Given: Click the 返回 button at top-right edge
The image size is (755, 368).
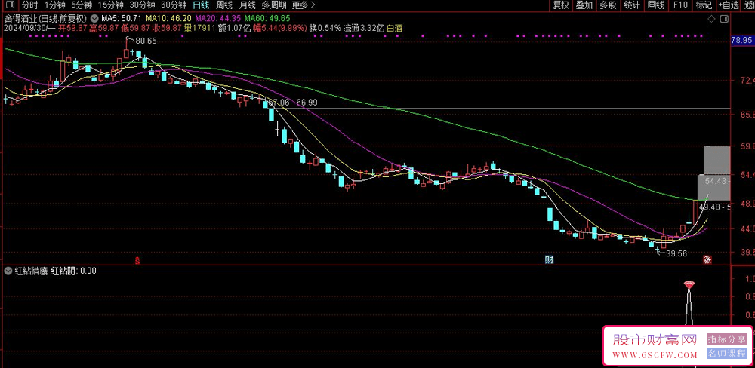Looking at the screenshot, I should point(748,5).
